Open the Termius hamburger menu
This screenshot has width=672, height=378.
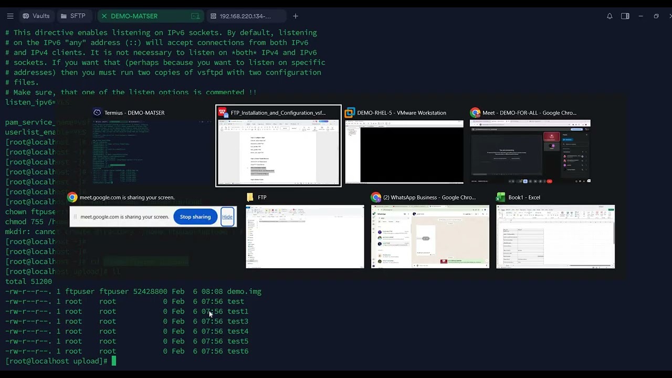point(10,16)
